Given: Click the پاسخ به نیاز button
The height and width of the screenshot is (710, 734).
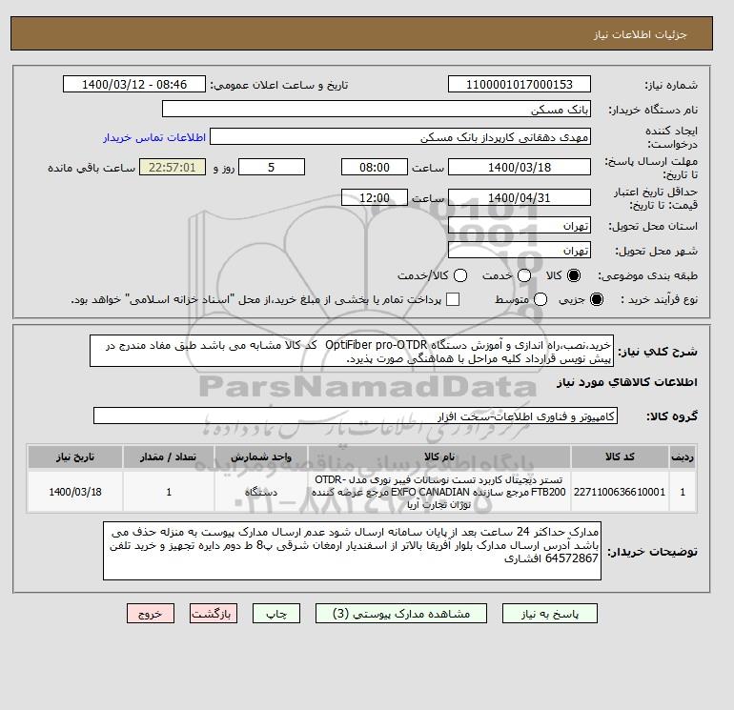Looking at the screenshot, I should (550, 614).
